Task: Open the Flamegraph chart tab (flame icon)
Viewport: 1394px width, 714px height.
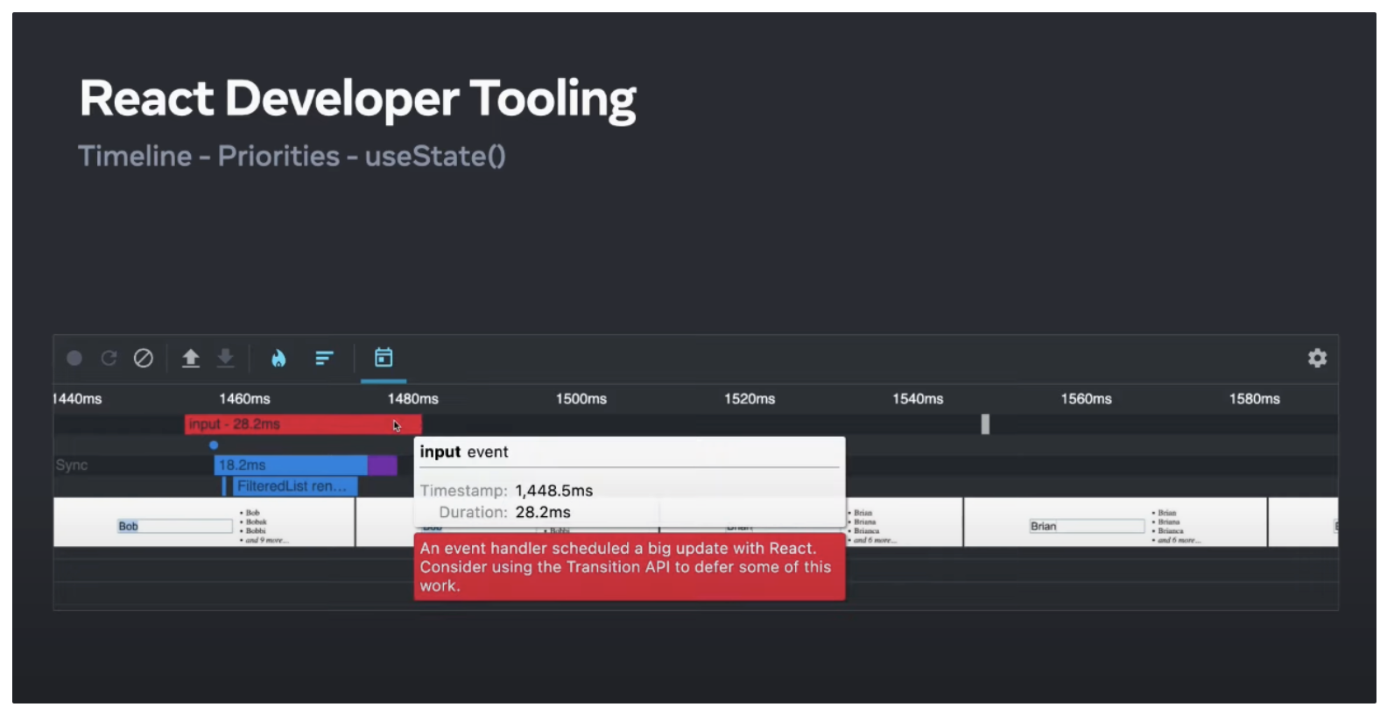Action: tap(278, 358)
